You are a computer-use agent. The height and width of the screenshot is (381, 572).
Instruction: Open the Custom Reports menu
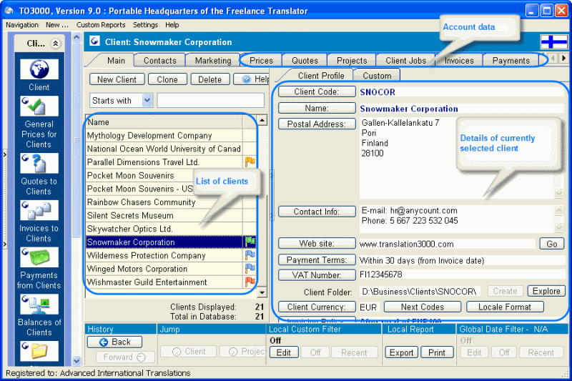click(x=101, y=25)
